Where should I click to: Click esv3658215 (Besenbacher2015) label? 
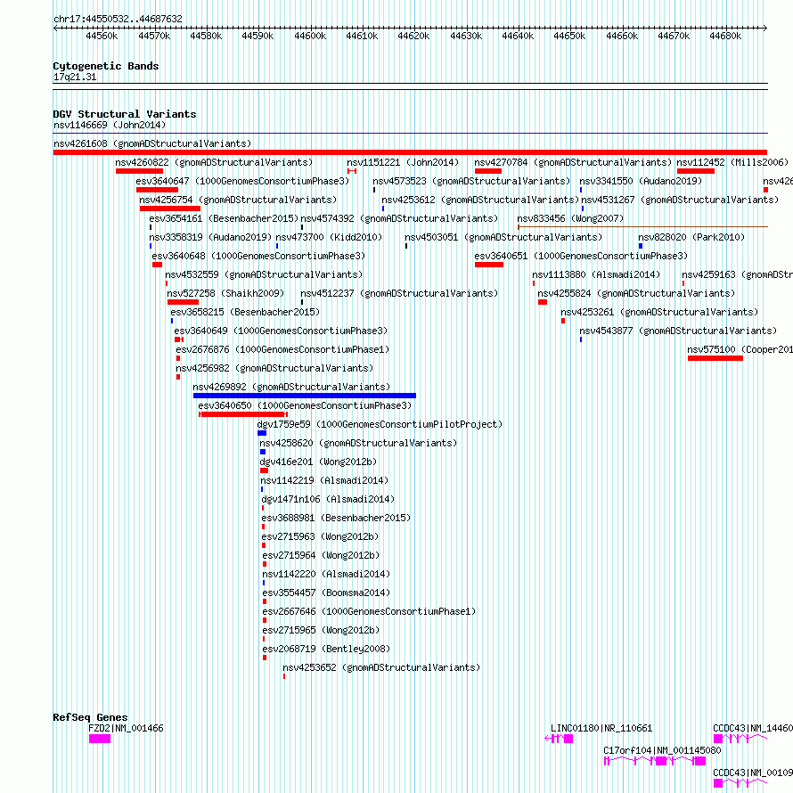(245, 312)
